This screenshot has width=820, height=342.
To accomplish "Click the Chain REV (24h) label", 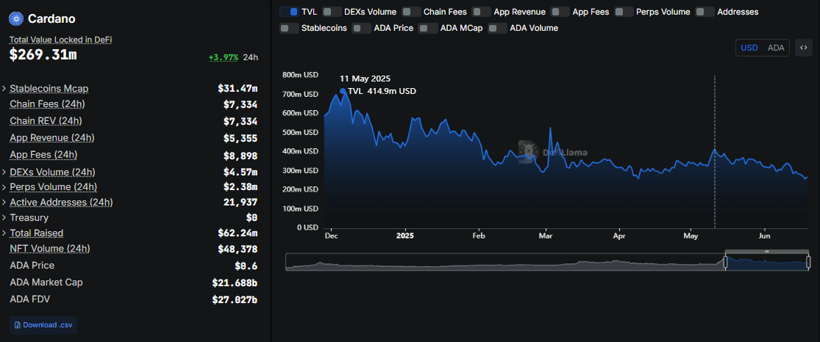I will point(46,120).
